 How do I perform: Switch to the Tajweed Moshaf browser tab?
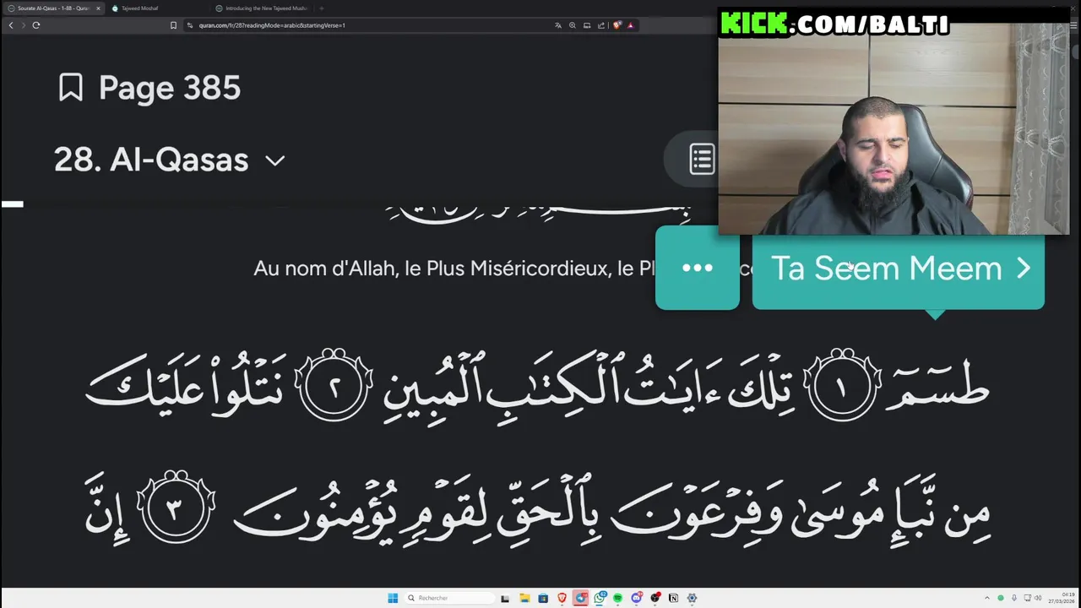coord(139,8)
